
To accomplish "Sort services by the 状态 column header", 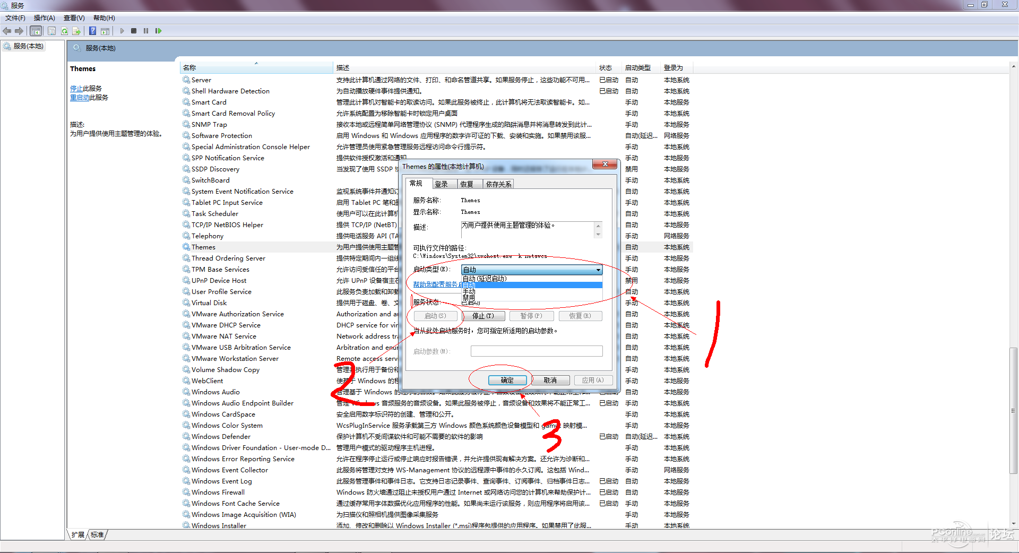I will click(609, 67).
